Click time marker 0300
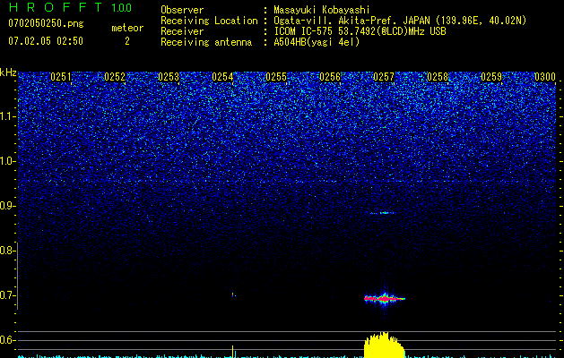This screenshot has width=564, height=358. tap(545, 77)
